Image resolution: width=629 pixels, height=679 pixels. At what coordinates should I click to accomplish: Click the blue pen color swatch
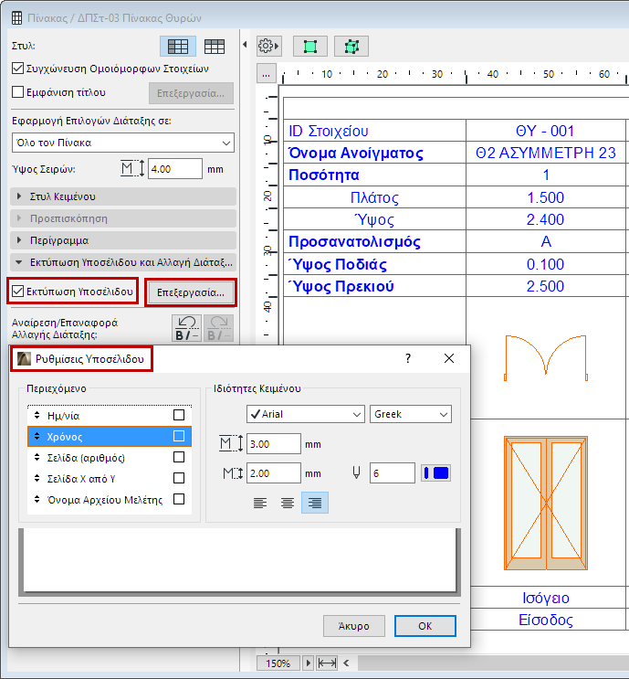[436, 472]
